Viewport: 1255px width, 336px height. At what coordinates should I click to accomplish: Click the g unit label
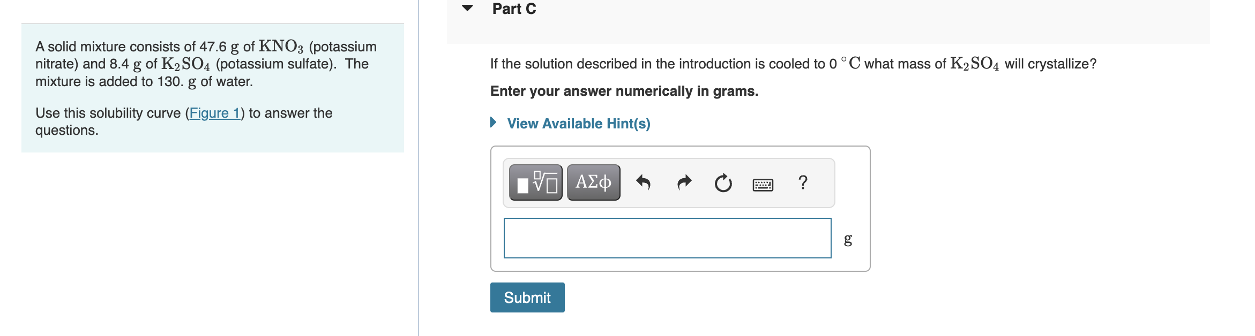pyautogui.click(x=847, y=240)
